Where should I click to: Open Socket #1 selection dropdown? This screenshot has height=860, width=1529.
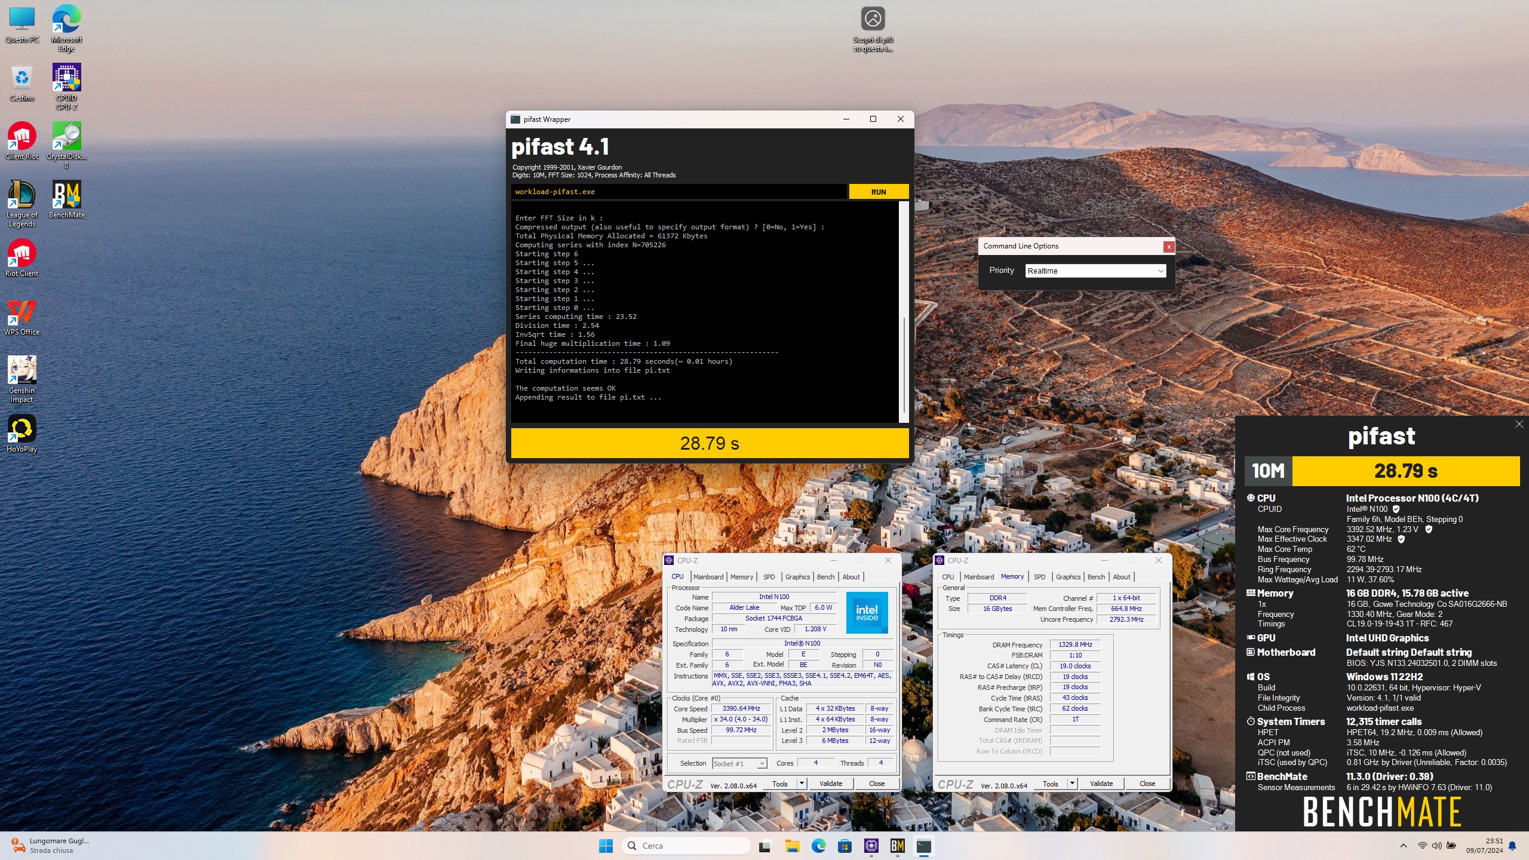coord(739,764)
